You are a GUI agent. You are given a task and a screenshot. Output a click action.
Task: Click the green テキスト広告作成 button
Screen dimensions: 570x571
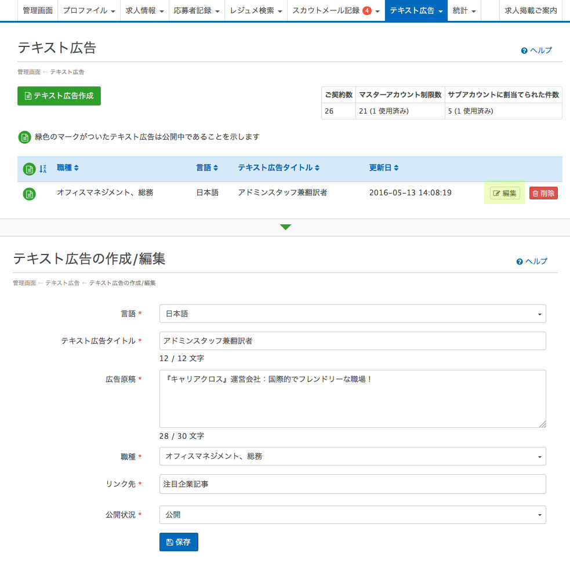click(x=59, y=96)
